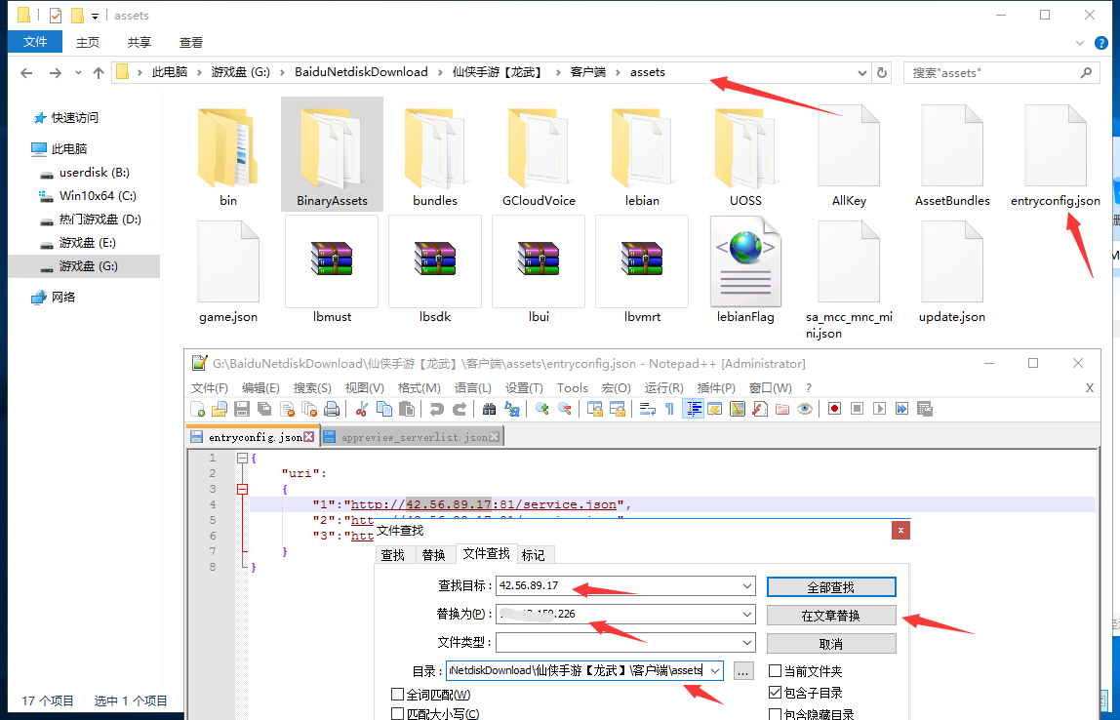
Task: Click the 在文章替换 button
Action: click(x=830, y=616)
